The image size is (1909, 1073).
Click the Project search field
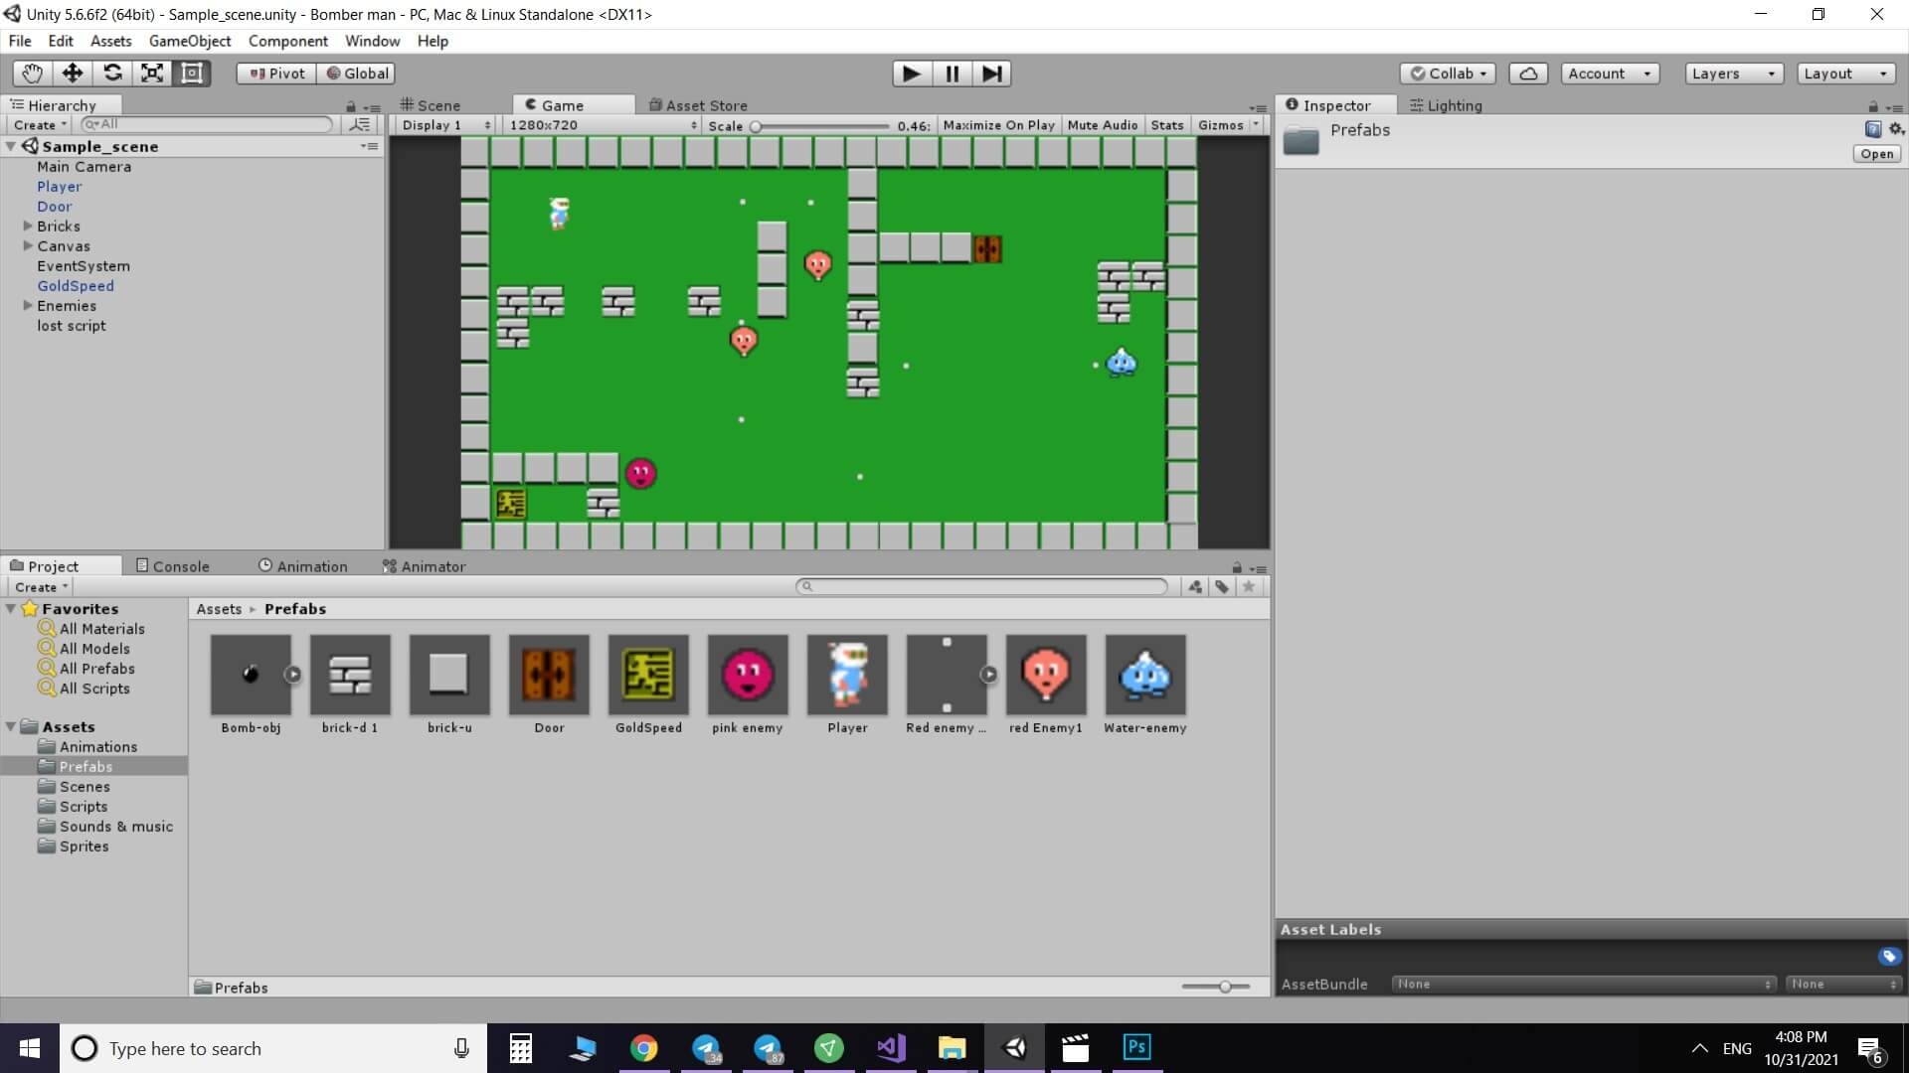981,587
